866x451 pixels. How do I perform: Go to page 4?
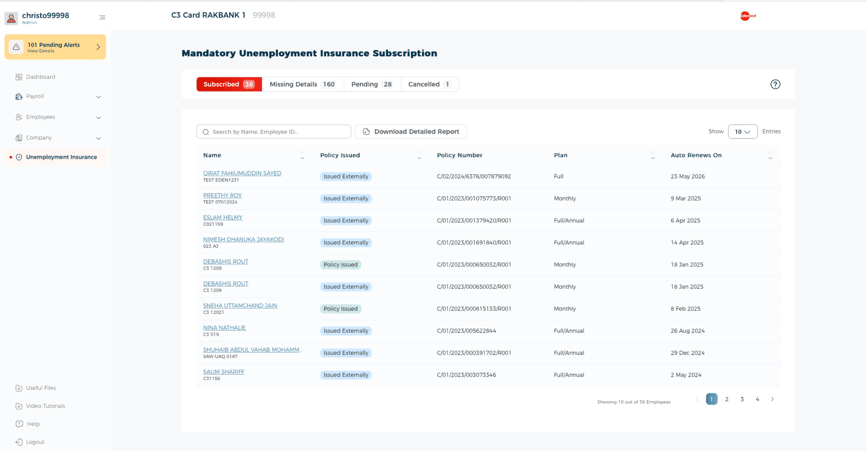coord(757,399)
